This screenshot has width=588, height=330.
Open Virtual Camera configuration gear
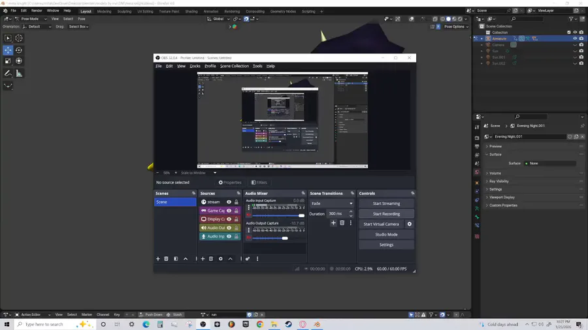pyautogui.click(x=410, y=224)
